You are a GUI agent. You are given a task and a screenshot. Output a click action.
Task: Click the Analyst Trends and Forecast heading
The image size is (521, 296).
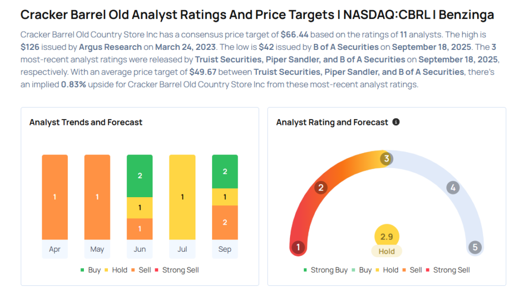(85, 122)
